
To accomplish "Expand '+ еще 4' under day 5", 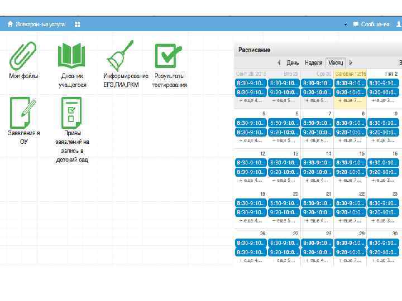I will [x=251, y=140].
